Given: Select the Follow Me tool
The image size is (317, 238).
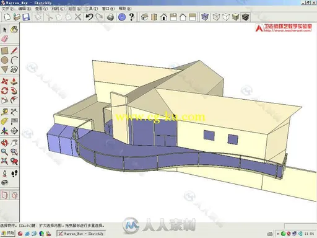Looking at the screenshot, I should pyautogui.click(x=14, y=90).
